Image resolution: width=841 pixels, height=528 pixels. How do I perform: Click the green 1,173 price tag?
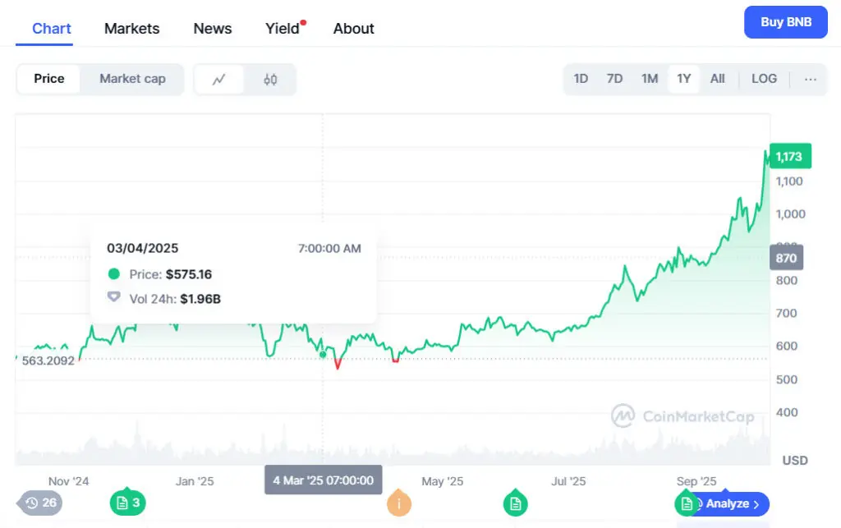click(x=789, y=155)
